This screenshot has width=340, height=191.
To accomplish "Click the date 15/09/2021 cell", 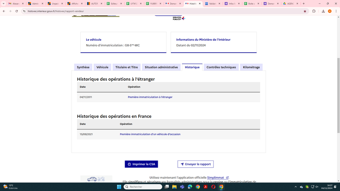I will tap(86, 134).
